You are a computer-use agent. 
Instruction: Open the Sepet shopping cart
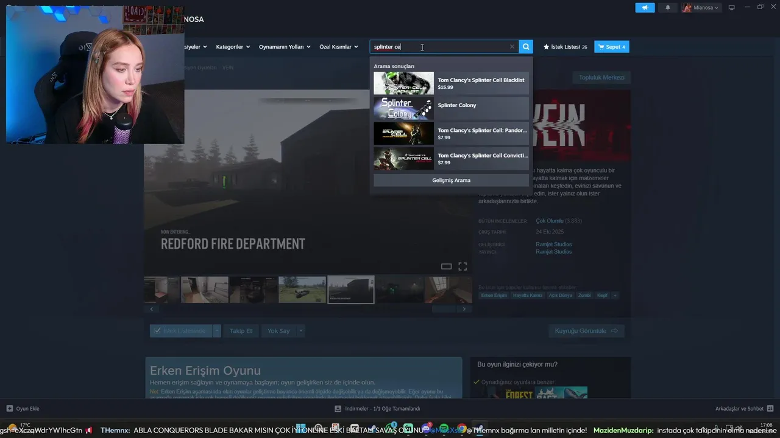(612, 47)
